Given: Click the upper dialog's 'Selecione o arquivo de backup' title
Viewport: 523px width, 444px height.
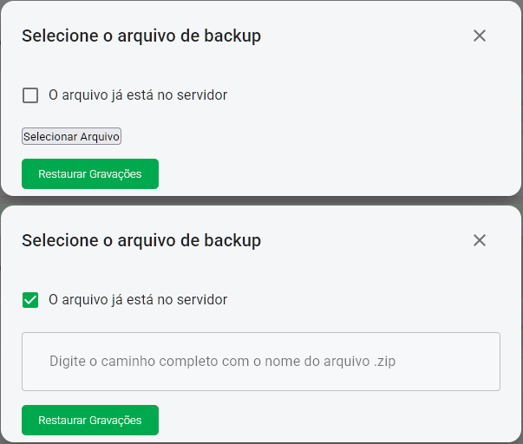Looking at the screenshot, I should coord(141,36).
